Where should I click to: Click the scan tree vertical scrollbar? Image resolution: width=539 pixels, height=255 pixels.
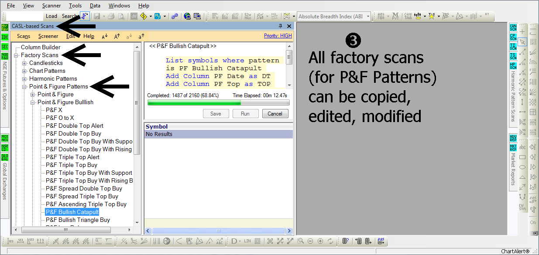tap(137, 134)
